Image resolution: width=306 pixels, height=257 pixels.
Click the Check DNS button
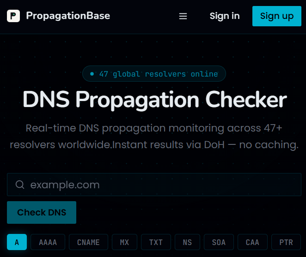pyautogui.click(x=42, y=212)
